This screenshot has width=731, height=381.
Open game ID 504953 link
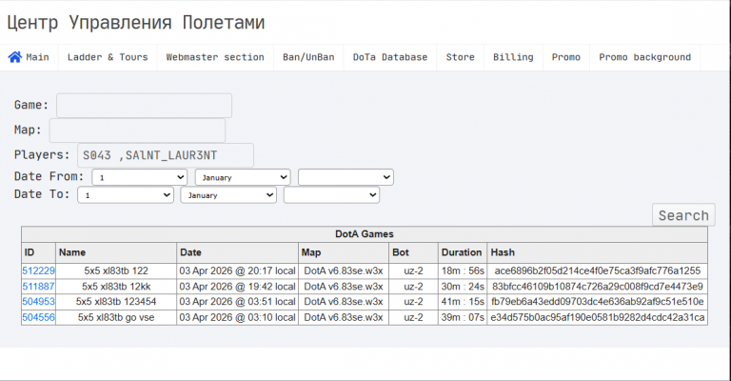[38, 302]
